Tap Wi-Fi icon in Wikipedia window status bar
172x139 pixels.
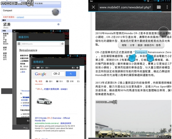click(51, 31)
